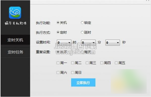This screenshot has height=97, width=151.
Task: Check the 周六 checkbox
Action: tap(58, 73)
